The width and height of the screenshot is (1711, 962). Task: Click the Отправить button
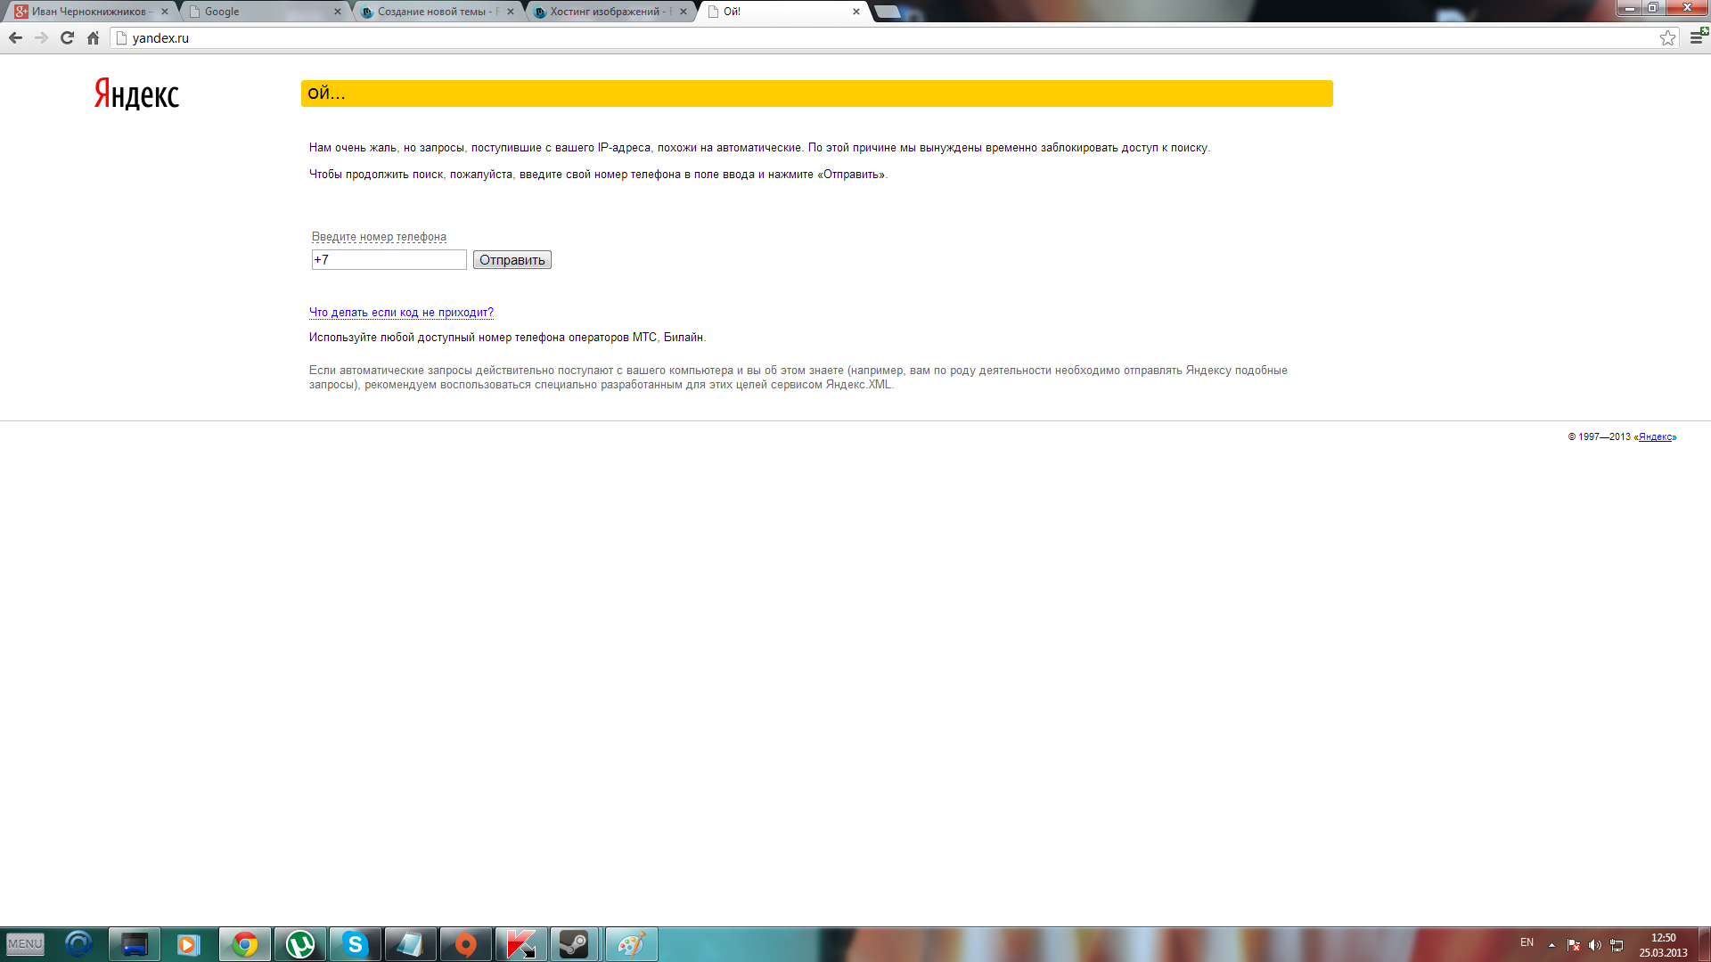512,259
